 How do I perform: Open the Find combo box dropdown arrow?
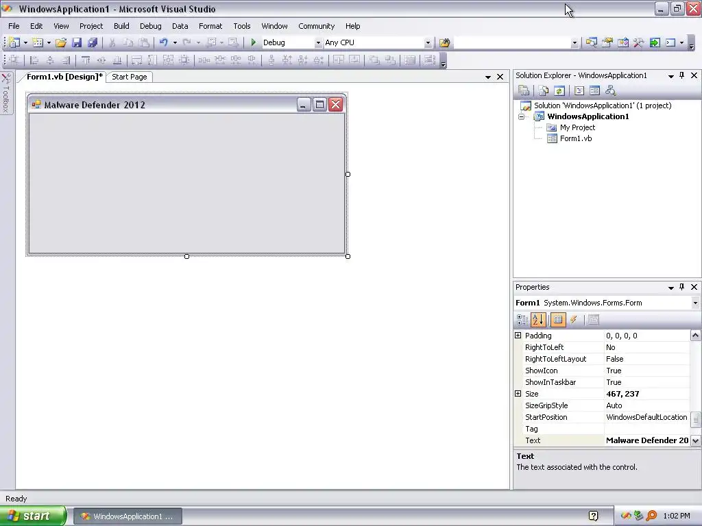coord(574,42)
